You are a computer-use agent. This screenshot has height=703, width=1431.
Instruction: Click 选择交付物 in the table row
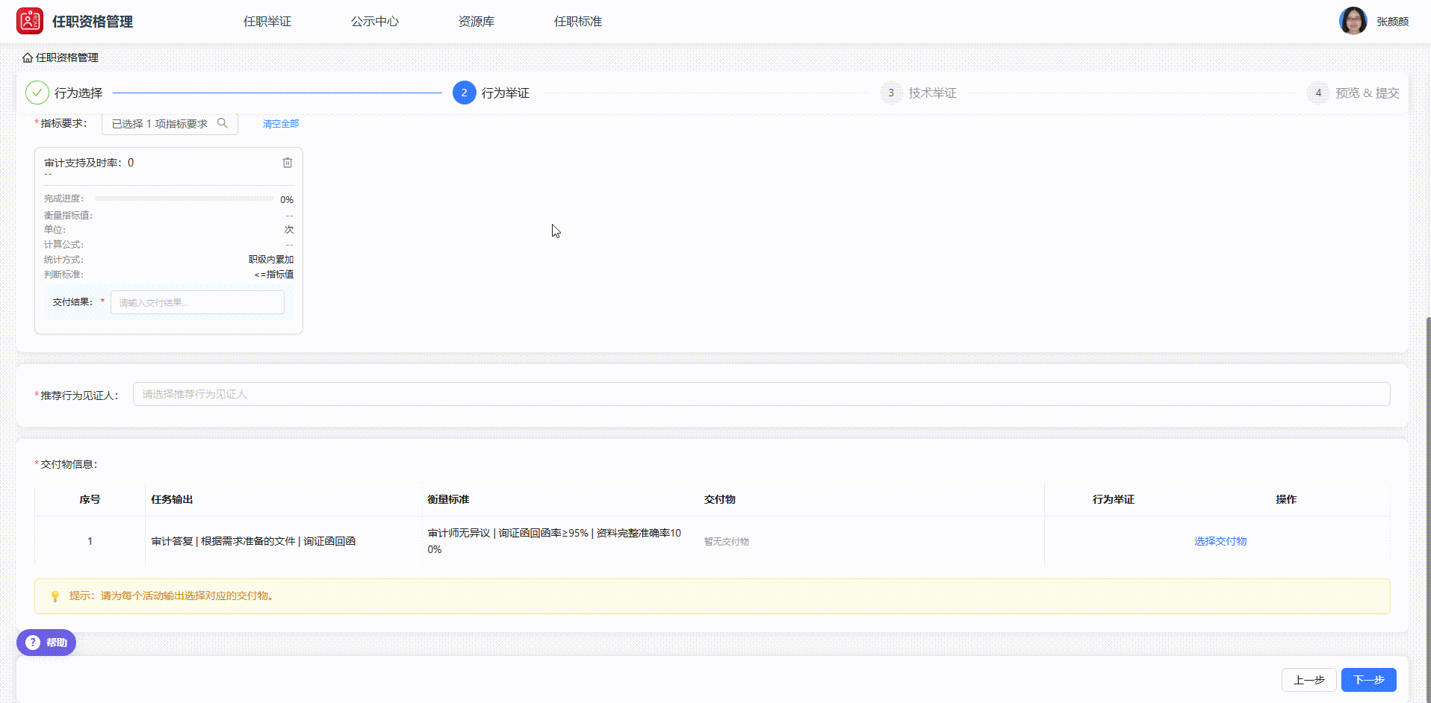click(x=1220, y=541)
